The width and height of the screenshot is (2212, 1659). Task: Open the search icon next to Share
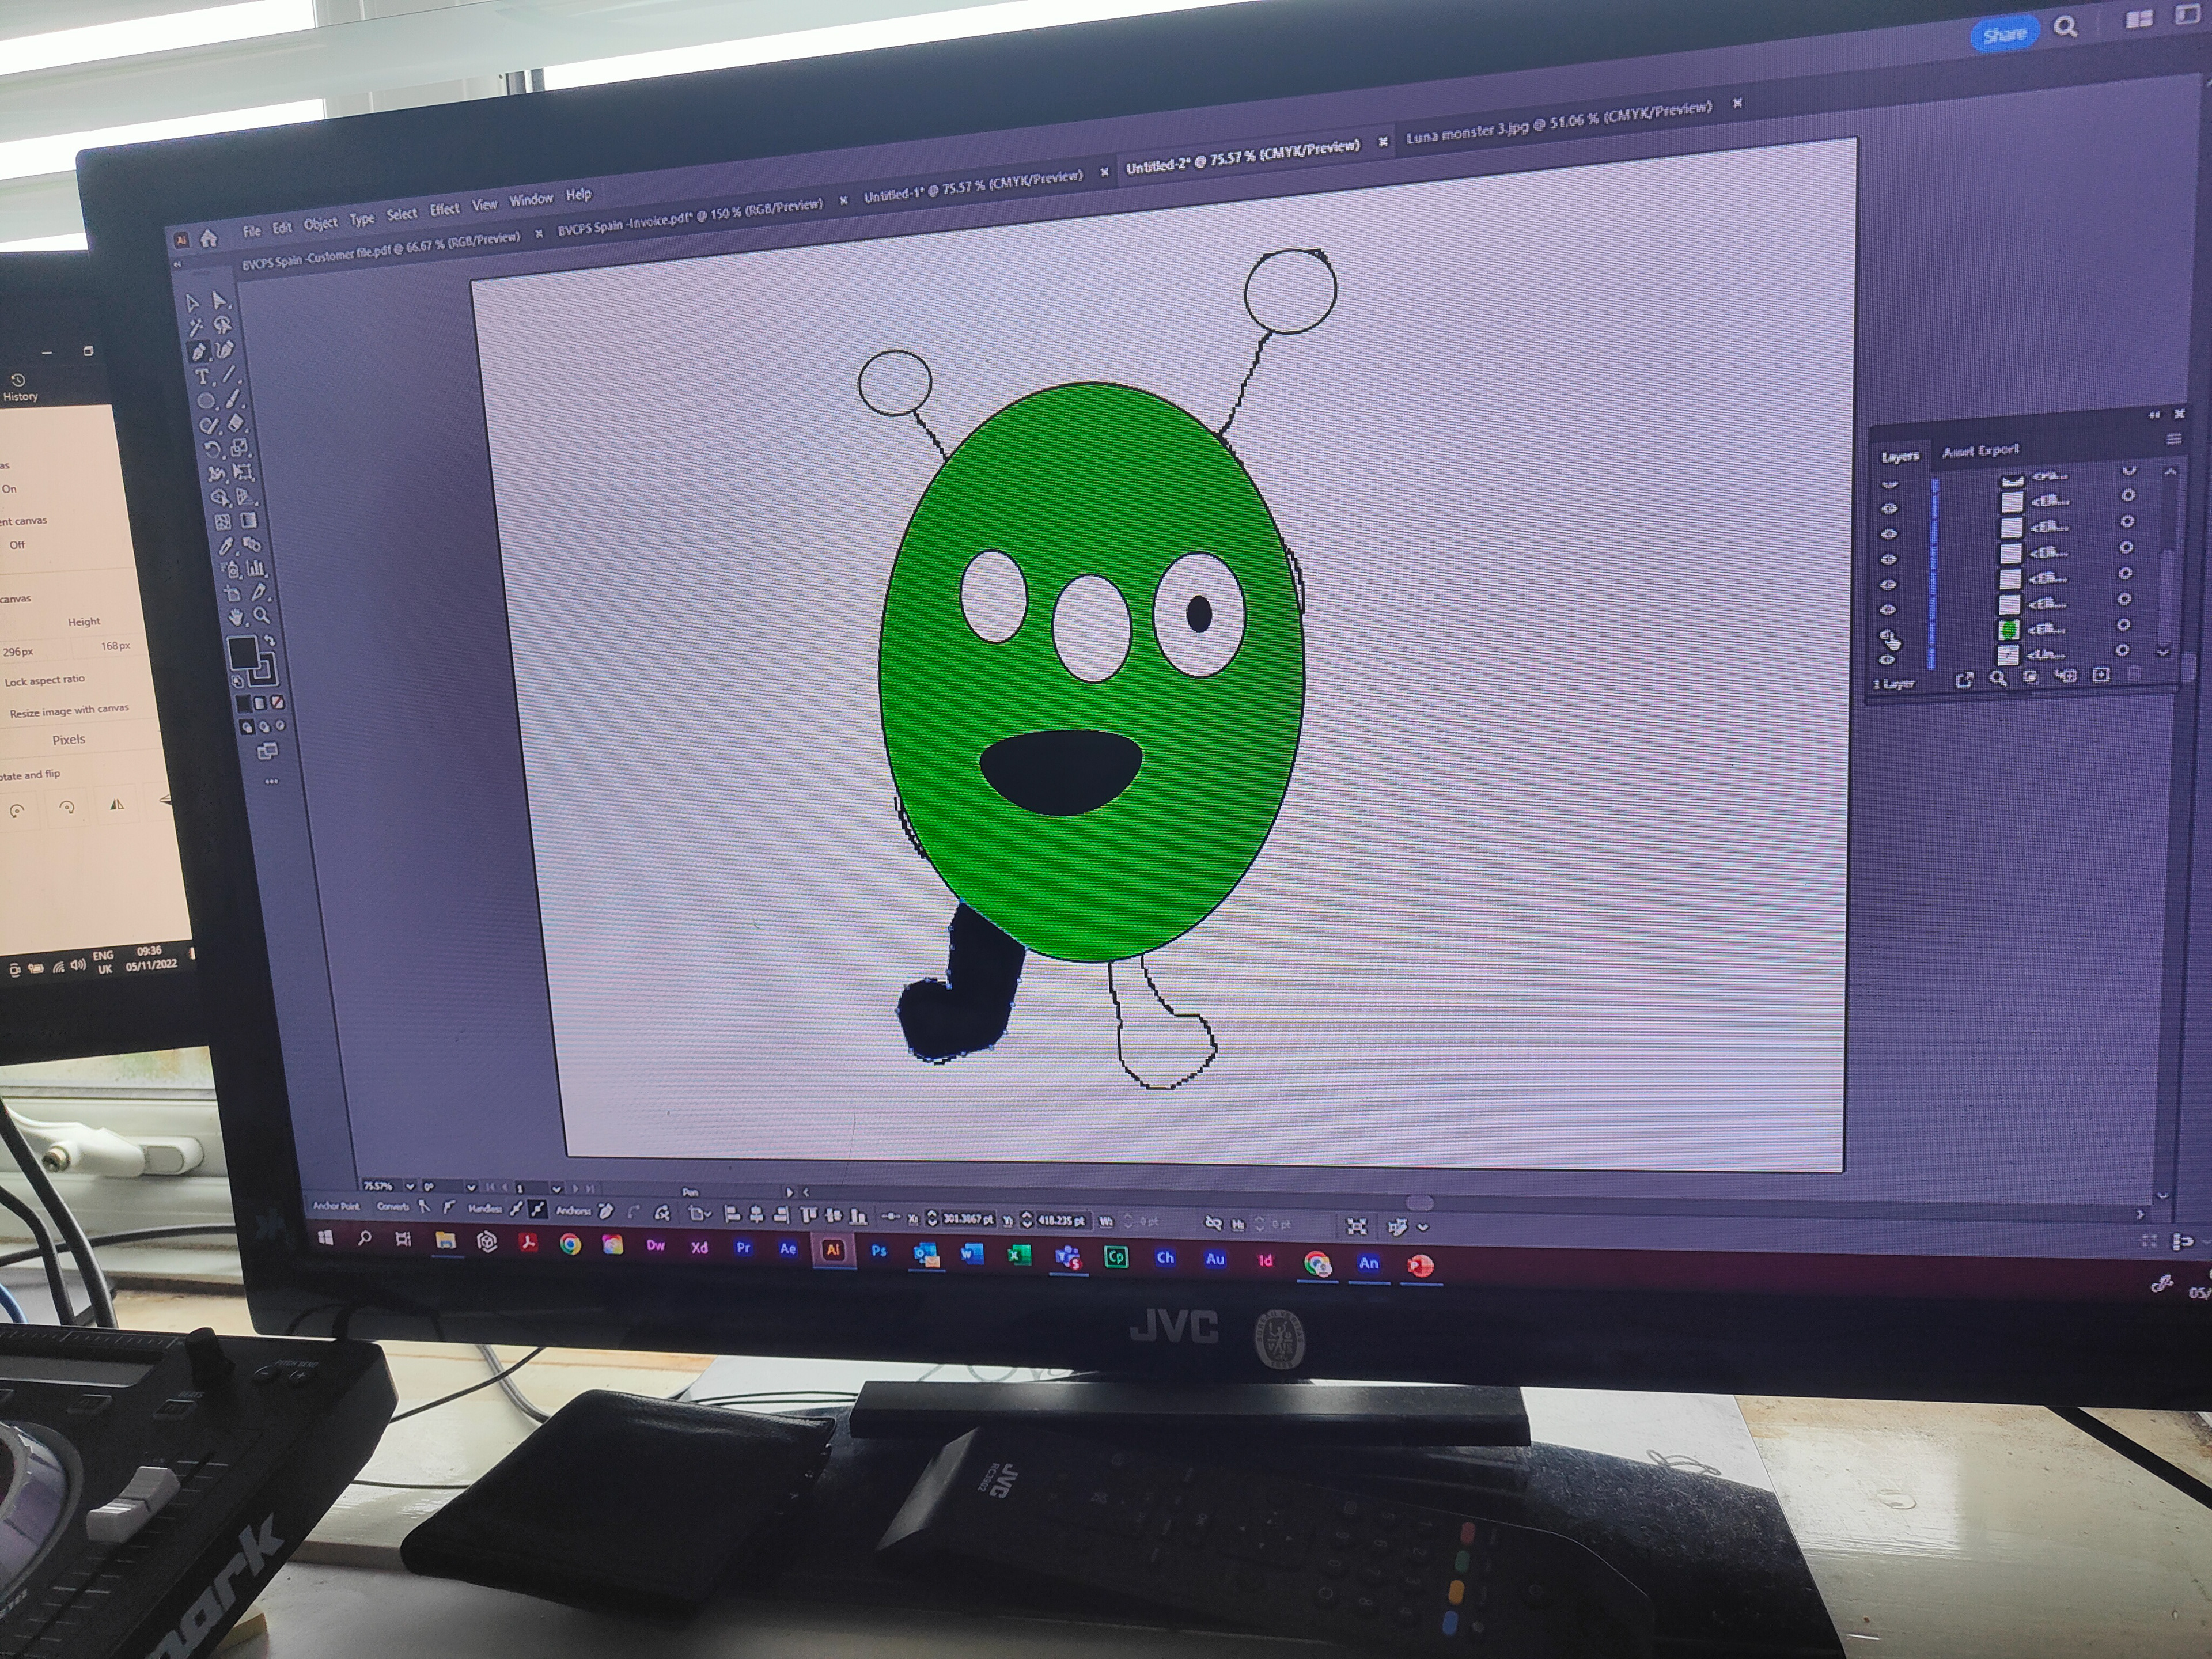coord(2065,27)
